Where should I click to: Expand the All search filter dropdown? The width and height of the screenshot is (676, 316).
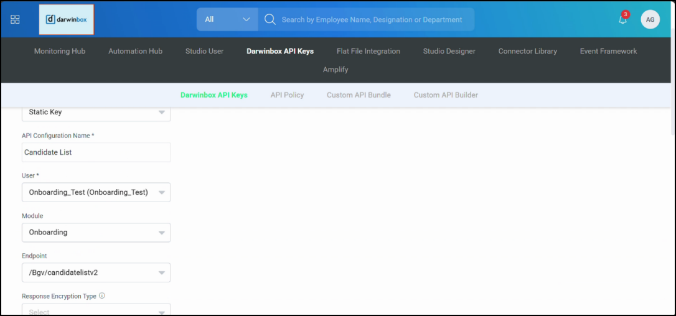[227, 19]
